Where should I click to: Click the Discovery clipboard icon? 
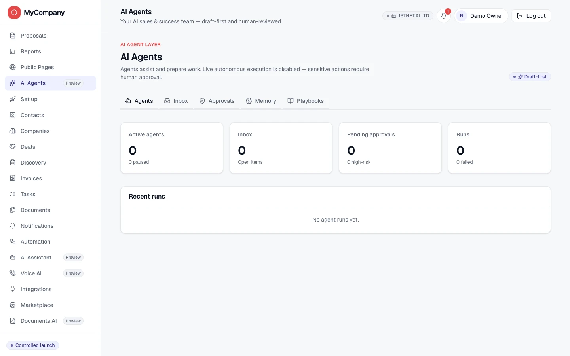click(x=13, y=163)
